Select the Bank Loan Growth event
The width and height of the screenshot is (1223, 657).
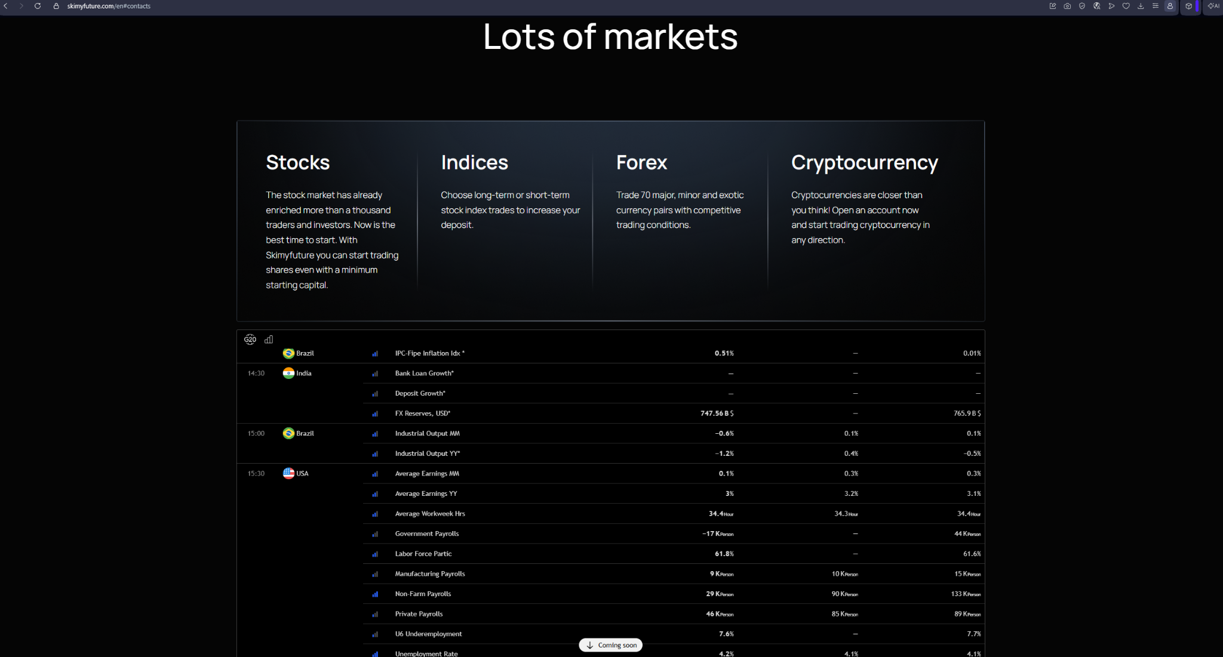[673, 374]
